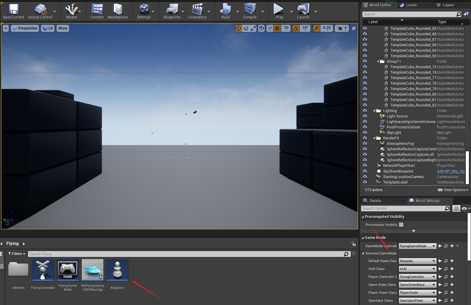The width and height of the screenshot is (471, 305).
Task: Toggle visibility of Light Source actor
Action: tap(365, 116)
